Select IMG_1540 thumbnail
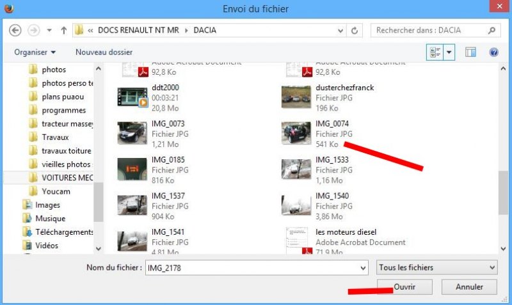The image size is (512, 305). [x=296, y=205]
